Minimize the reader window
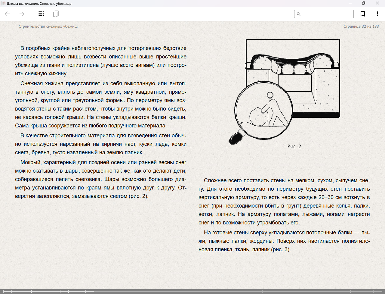Viewport: 385px width, 294px height. pos(350,3)
